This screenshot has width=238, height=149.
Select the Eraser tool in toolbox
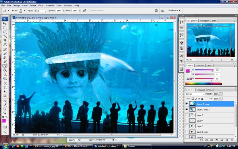click(x=5, y=66)
